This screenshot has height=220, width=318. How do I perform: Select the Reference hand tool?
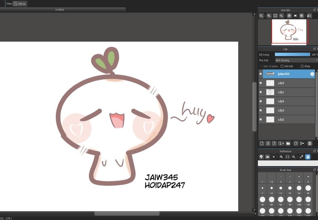coord(308,157)
